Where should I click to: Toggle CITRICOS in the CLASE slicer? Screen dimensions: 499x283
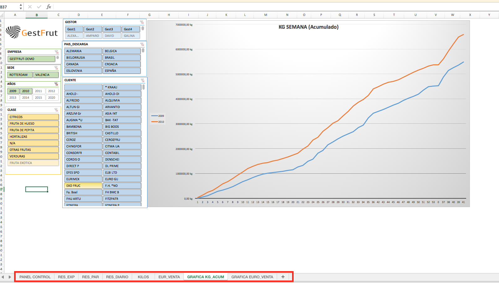click(x=33, y=117)
